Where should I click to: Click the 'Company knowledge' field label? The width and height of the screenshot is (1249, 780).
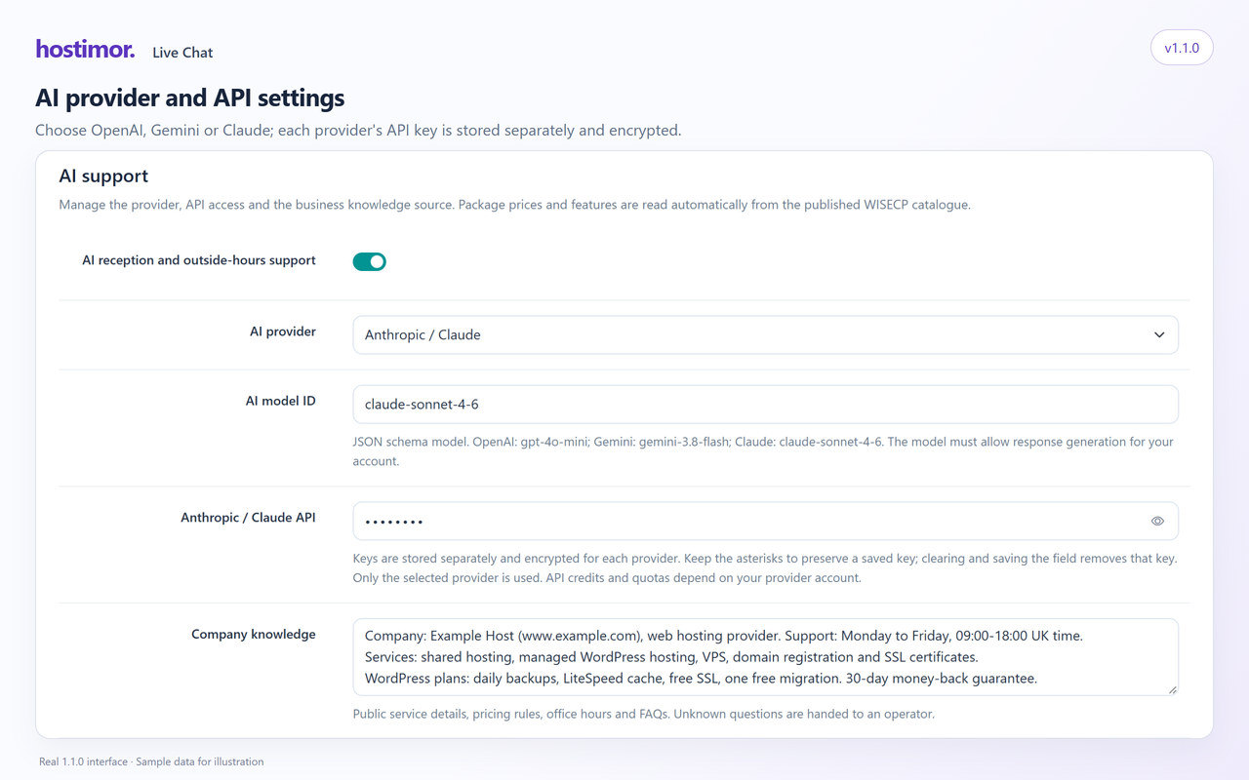point(254,634)
